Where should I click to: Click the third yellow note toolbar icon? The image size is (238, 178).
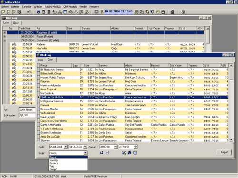pyautogui.click(x=14, y=12)
